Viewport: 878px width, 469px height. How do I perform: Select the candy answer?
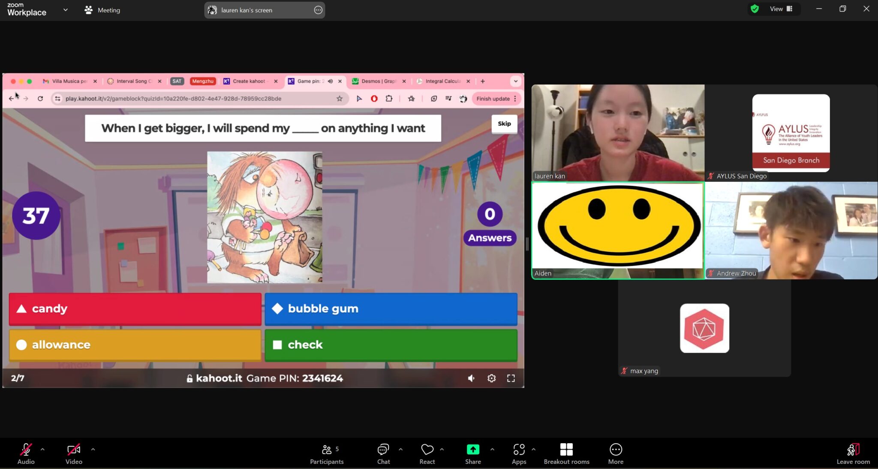point(135,309)
